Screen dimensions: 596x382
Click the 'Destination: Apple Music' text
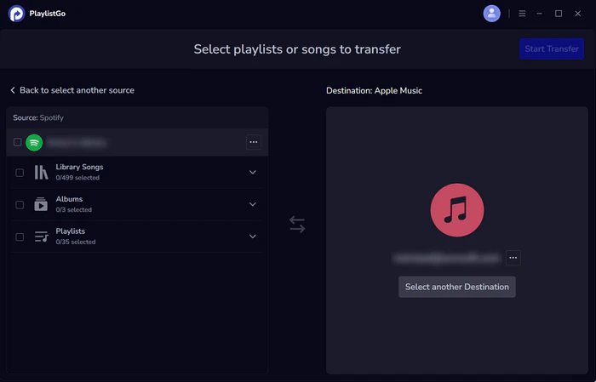(374, 91)
